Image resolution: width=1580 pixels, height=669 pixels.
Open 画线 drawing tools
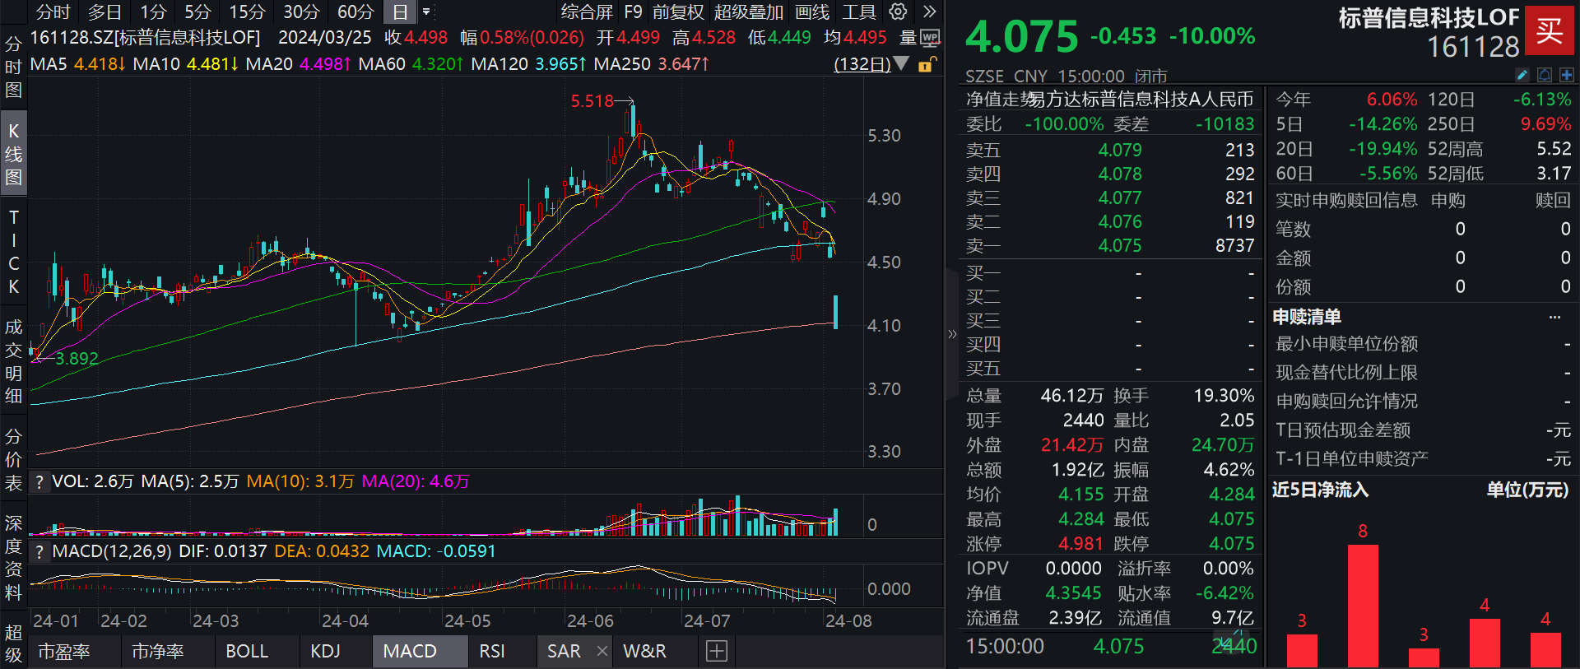click(812, 12)
